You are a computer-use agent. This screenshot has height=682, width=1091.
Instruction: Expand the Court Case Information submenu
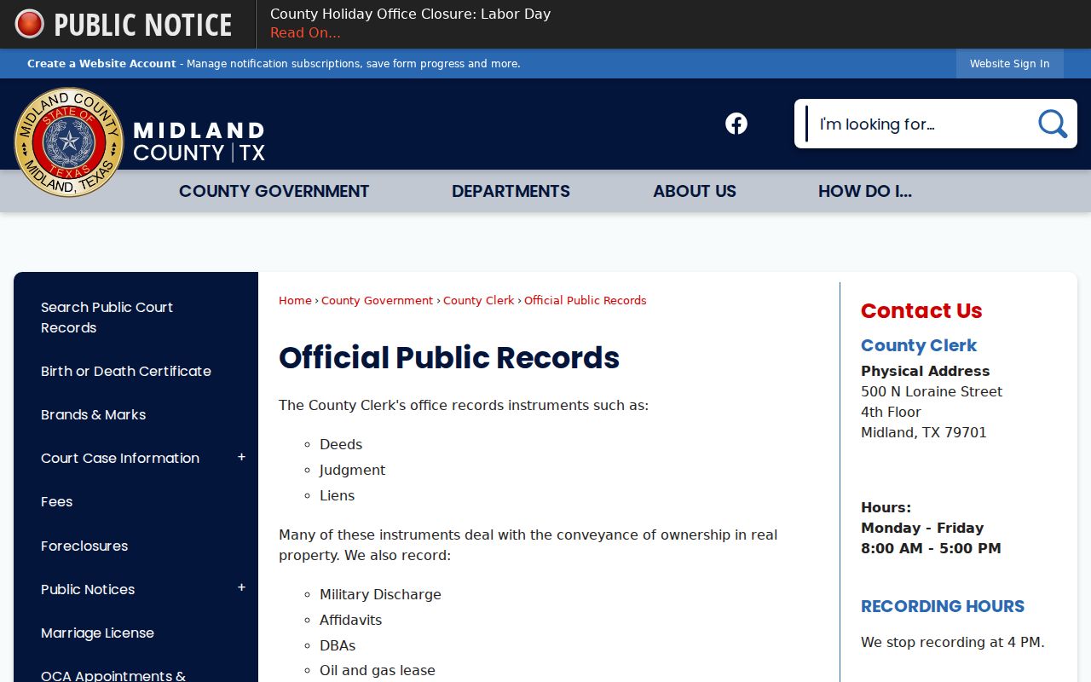click(x=241, y=458)
